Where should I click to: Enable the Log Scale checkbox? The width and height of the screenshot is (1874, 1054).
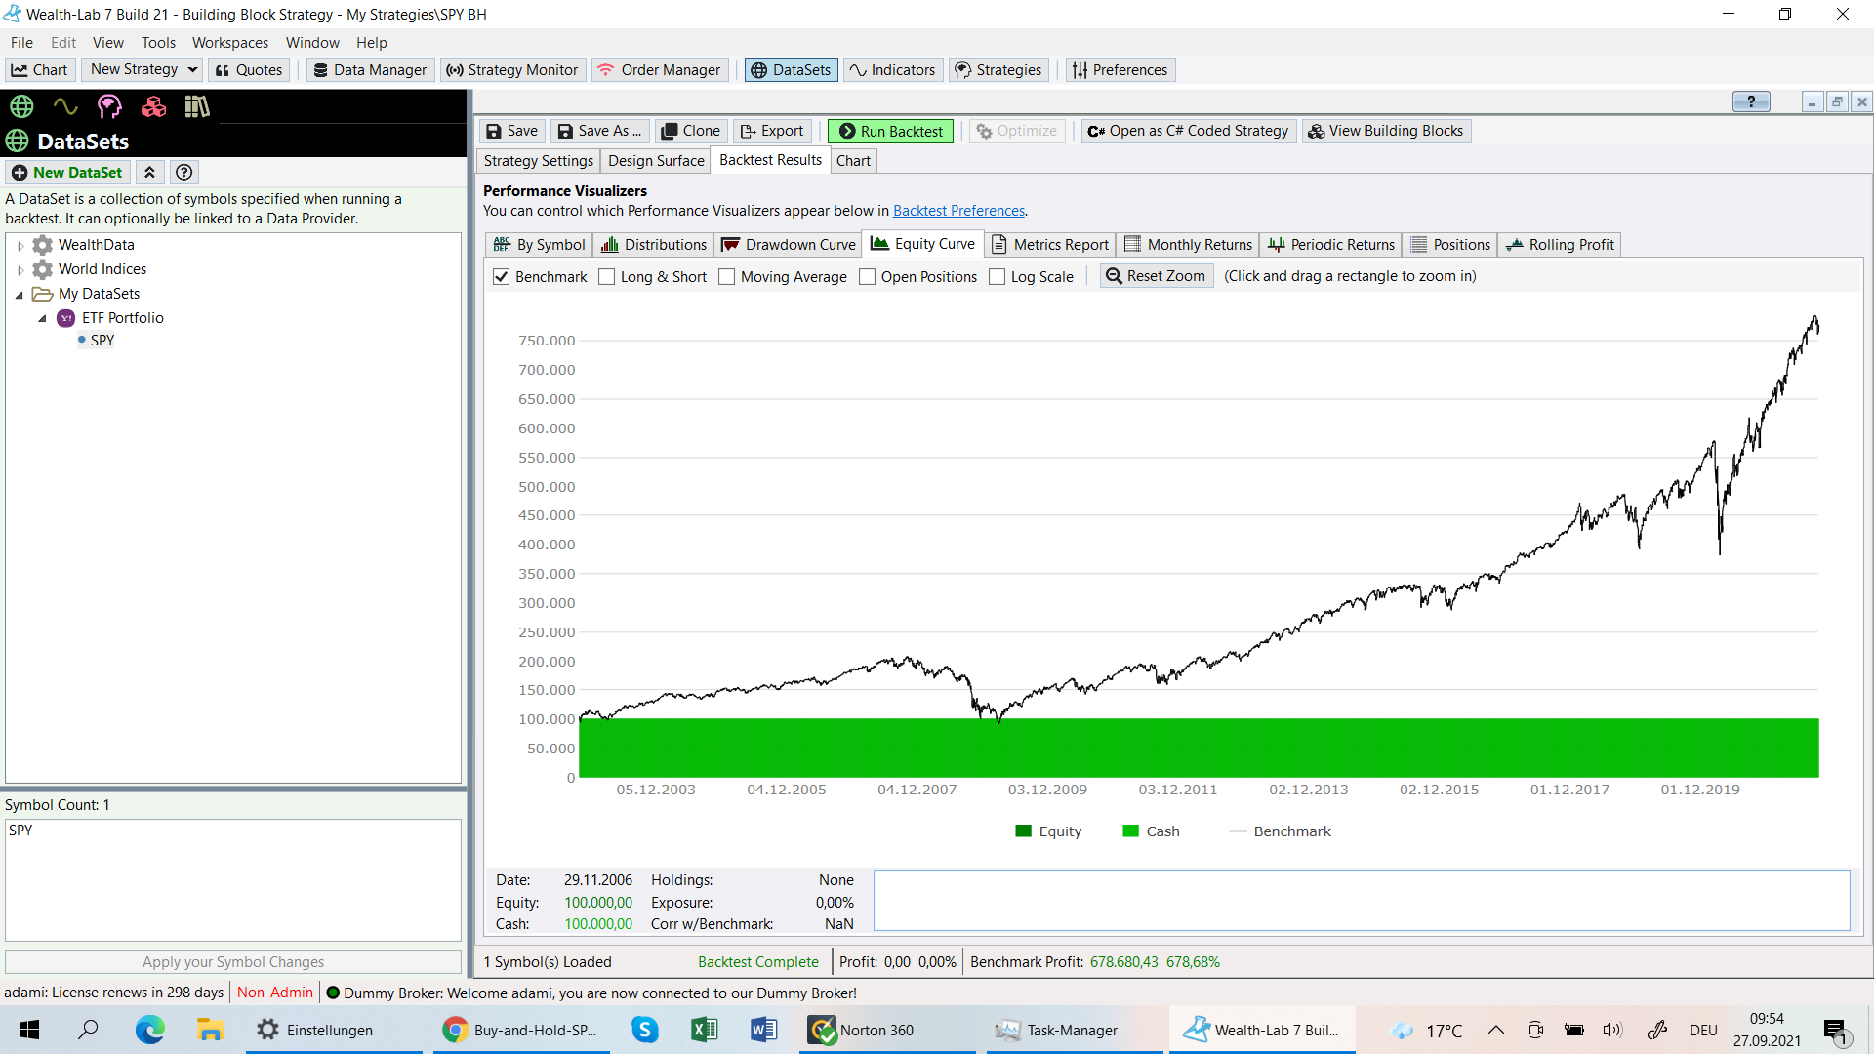pyautogui.click(x=997, y=277)
